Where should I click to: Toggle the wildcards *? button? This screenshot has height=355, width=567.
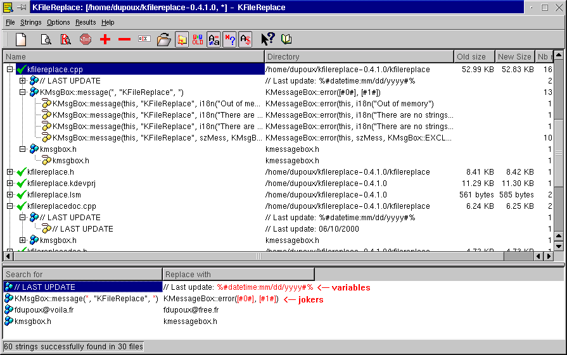pyautogui.click(x=229, y=40)
